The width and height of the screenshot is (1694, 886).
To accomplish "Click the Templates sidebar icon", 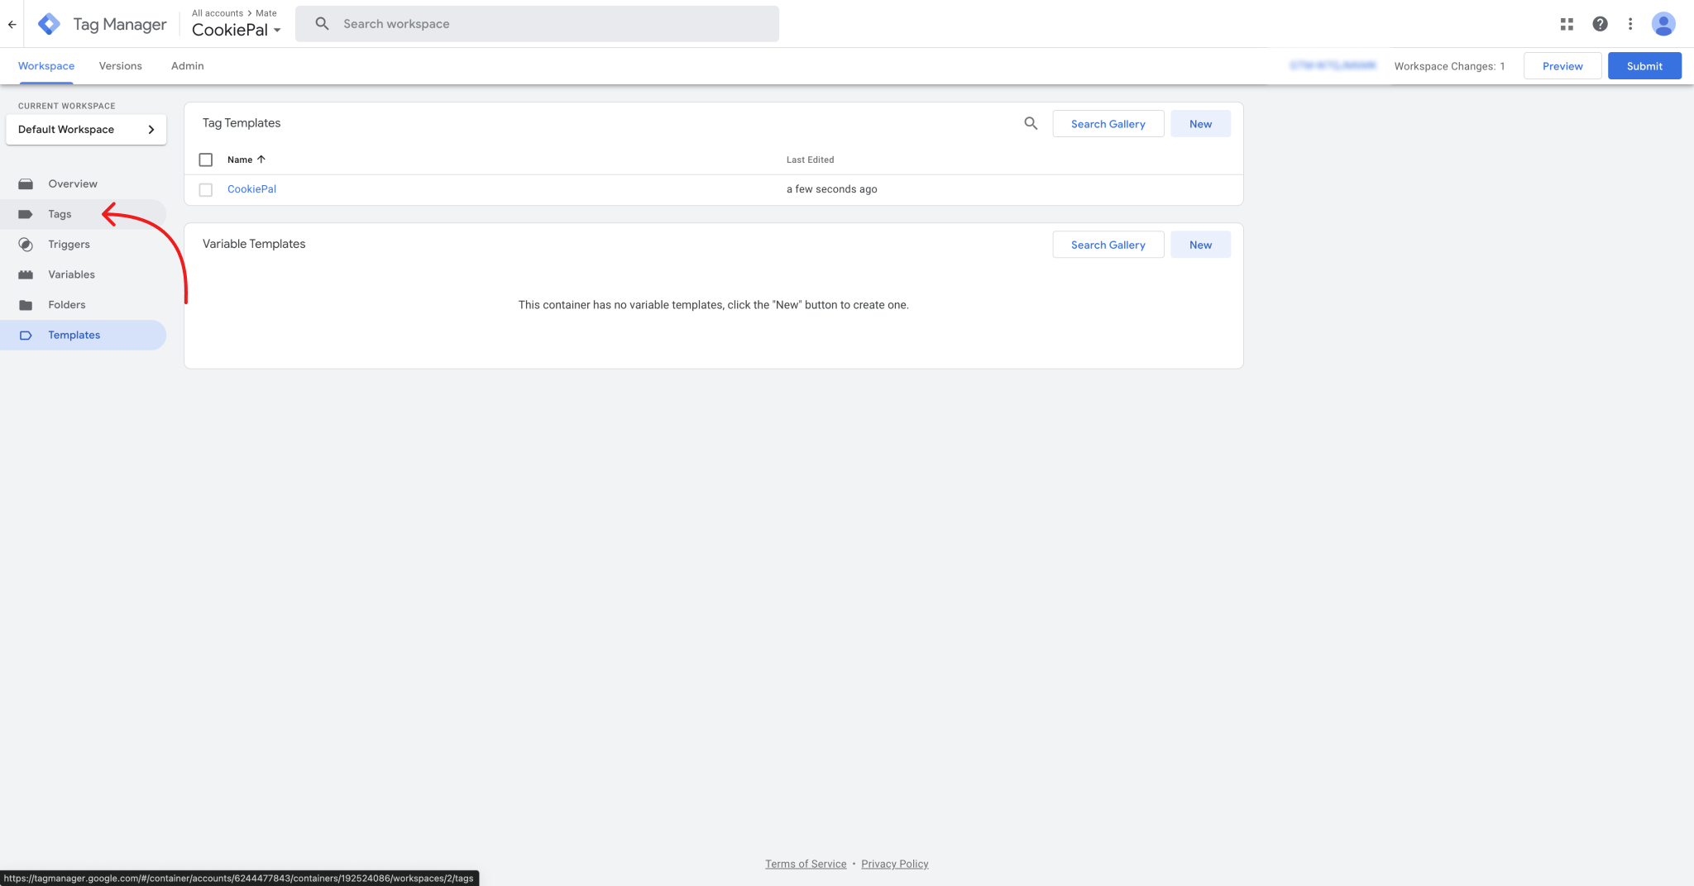I will point(26,336).
